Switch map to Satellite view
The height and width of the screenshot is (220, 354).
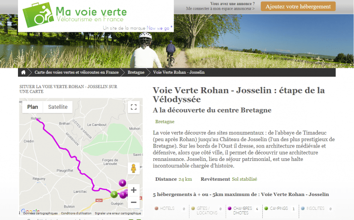click(58, 107)
